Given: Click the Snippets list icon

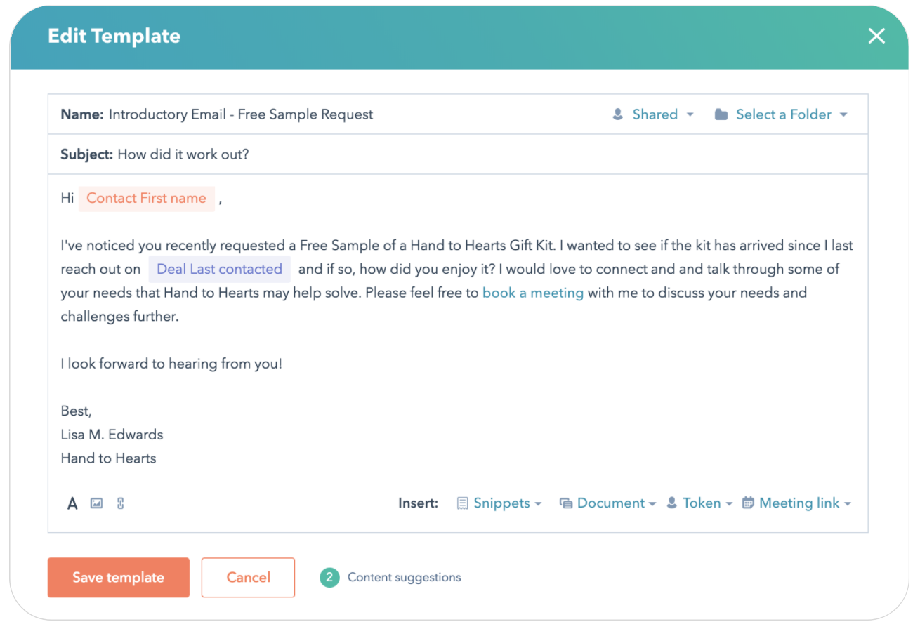Looking at the screenshot, I should tap(462, 503).
